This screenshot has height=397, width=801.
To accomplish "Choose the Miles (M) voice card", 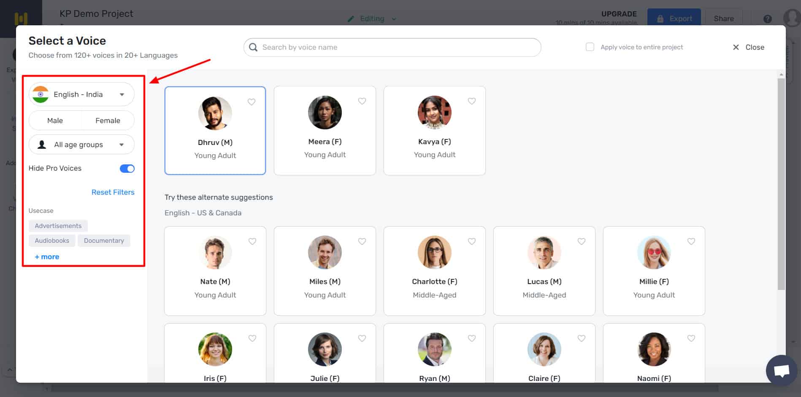I will 325,271.
